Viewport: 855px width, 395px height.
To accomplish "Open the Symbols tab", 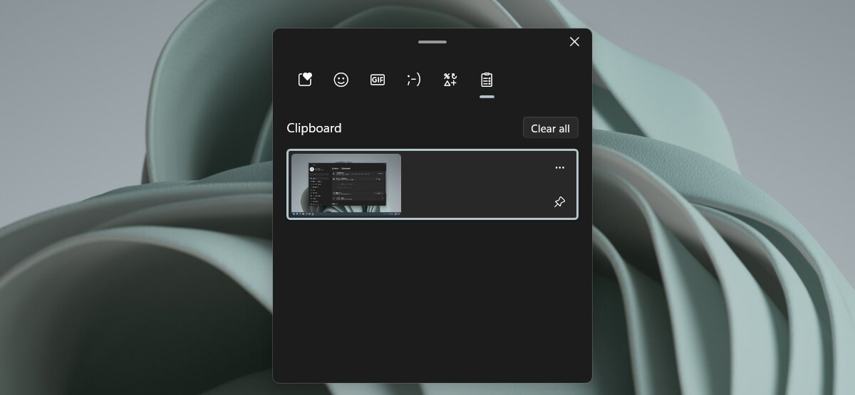I will 450,80.
